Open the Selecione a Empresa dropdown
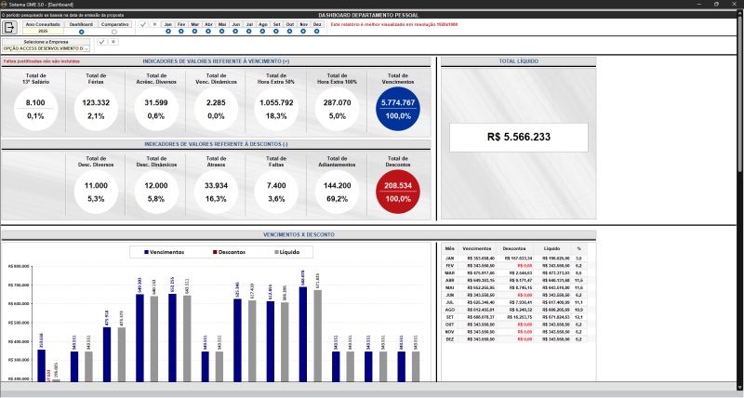The height and width of the screenshot is (398, 744). (46, 47)
